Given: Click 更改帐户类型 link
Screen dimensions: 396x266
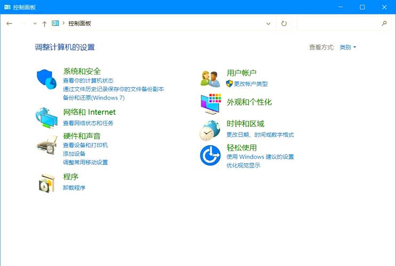Looking at the screenshot, I should [x=250, y=84].
